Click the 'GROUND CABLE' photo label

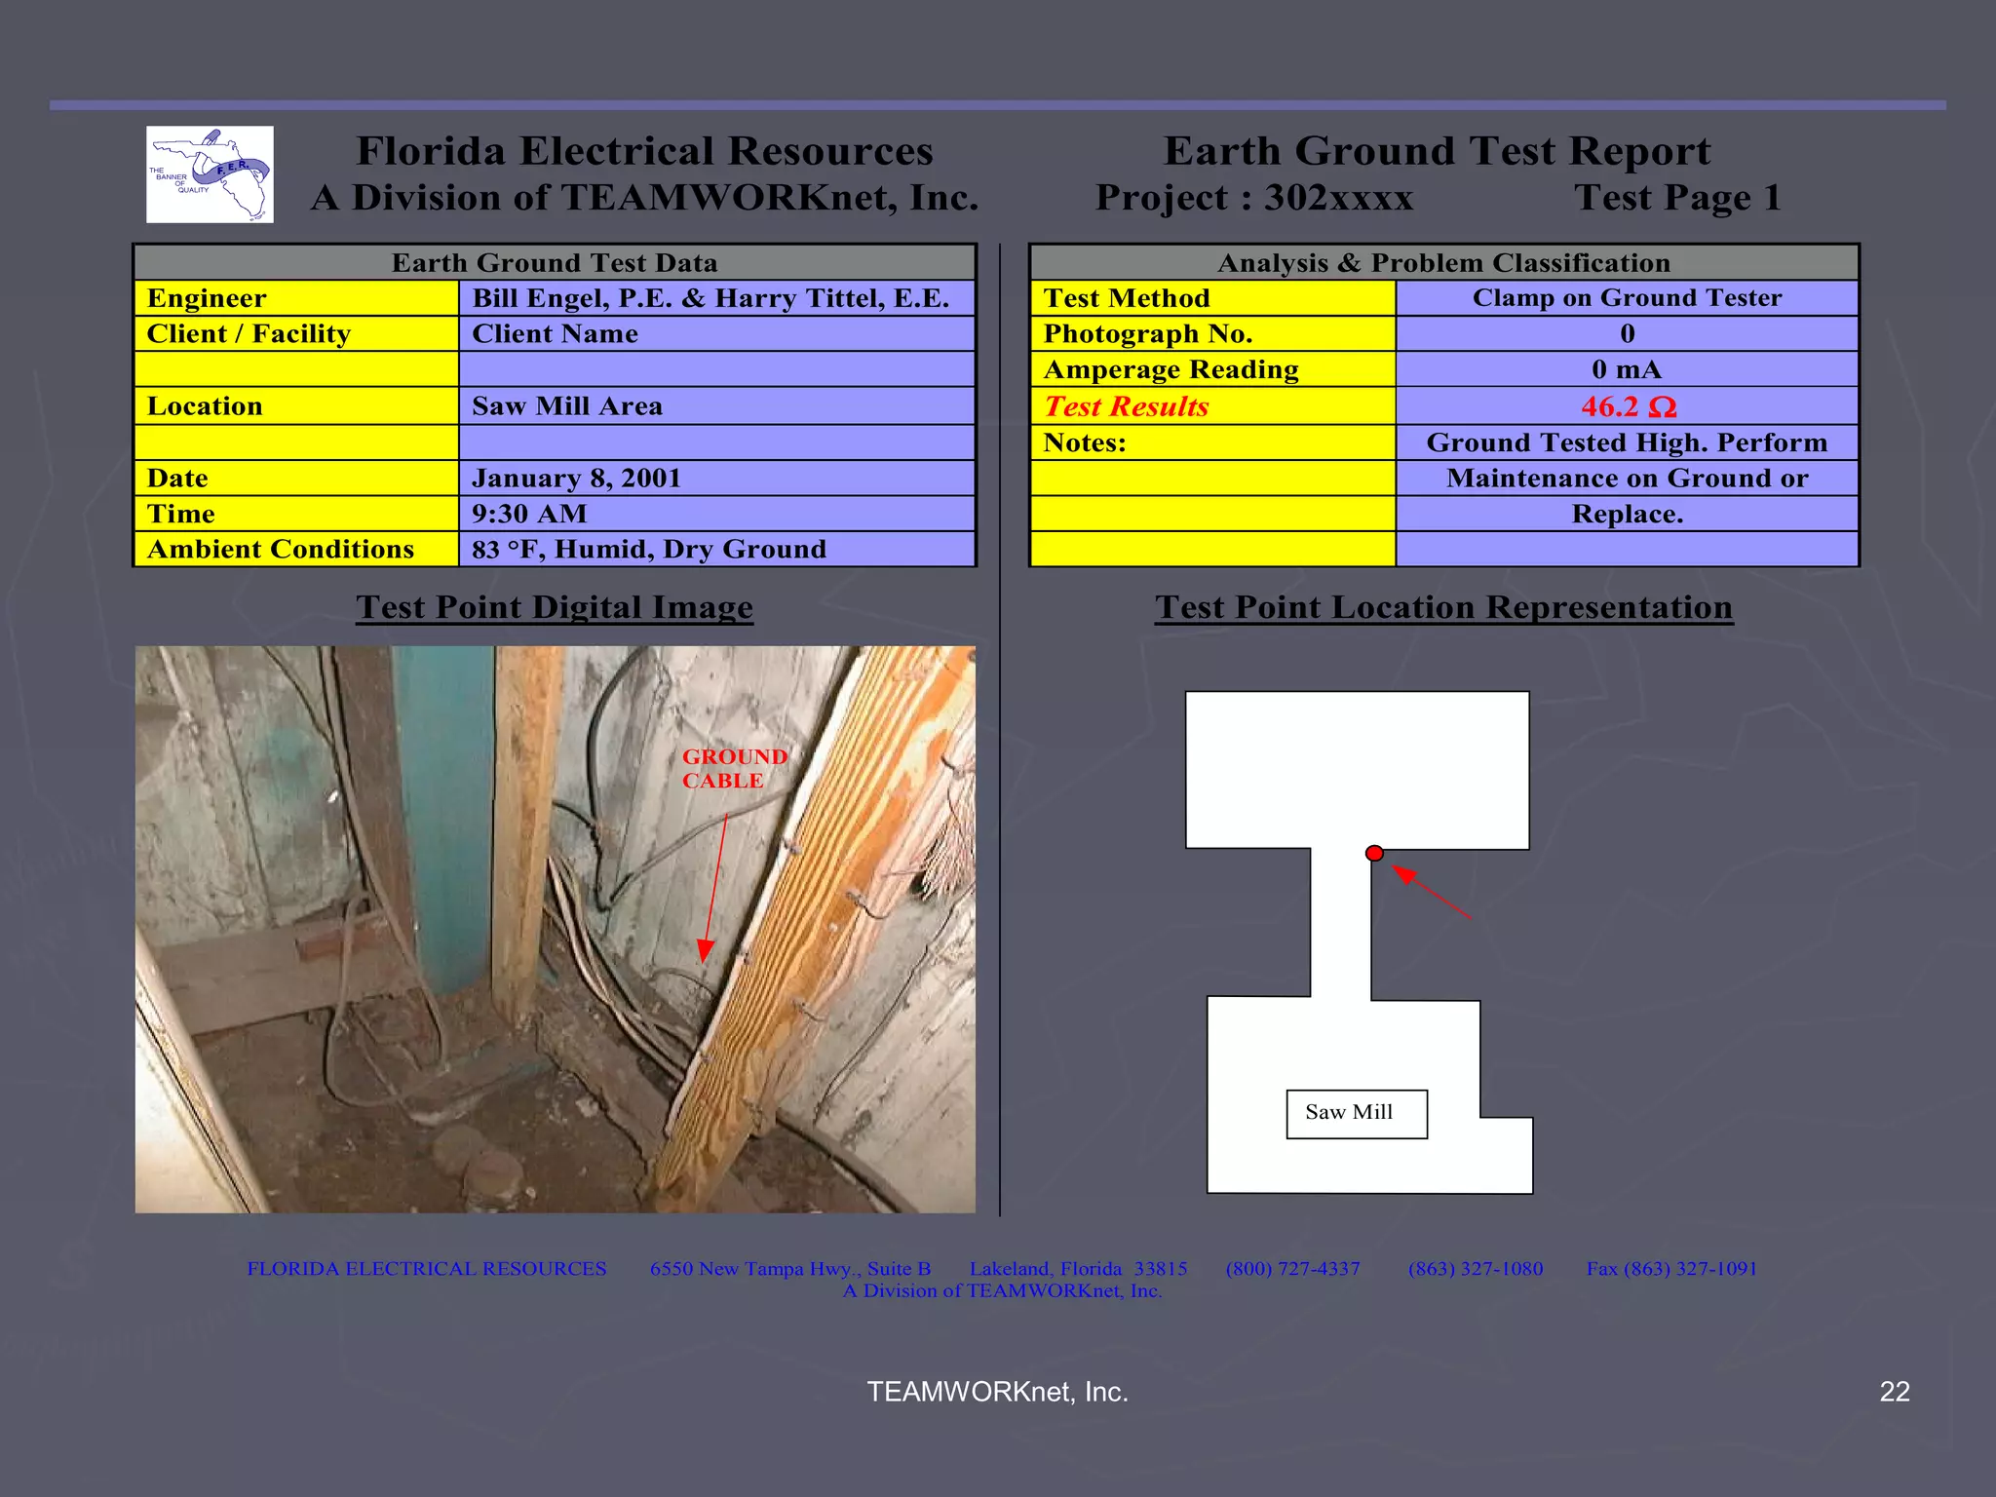pyautogui.click(x=734, y=768)
